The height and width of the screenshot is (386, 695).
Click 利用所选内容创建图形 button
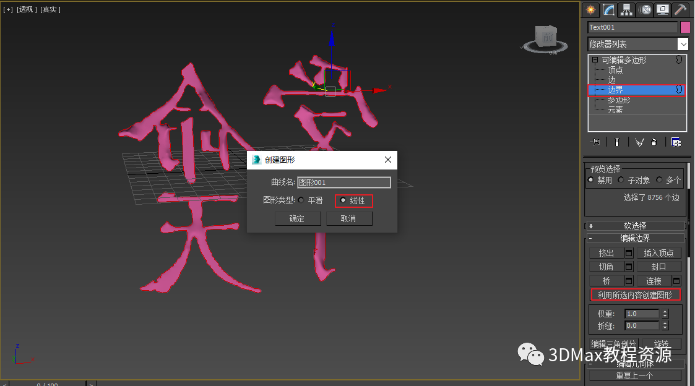pos(635,295)
